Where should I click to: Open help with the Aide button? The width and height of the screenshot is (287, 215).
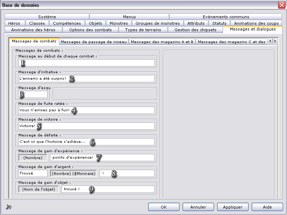[x=267, y=207]
